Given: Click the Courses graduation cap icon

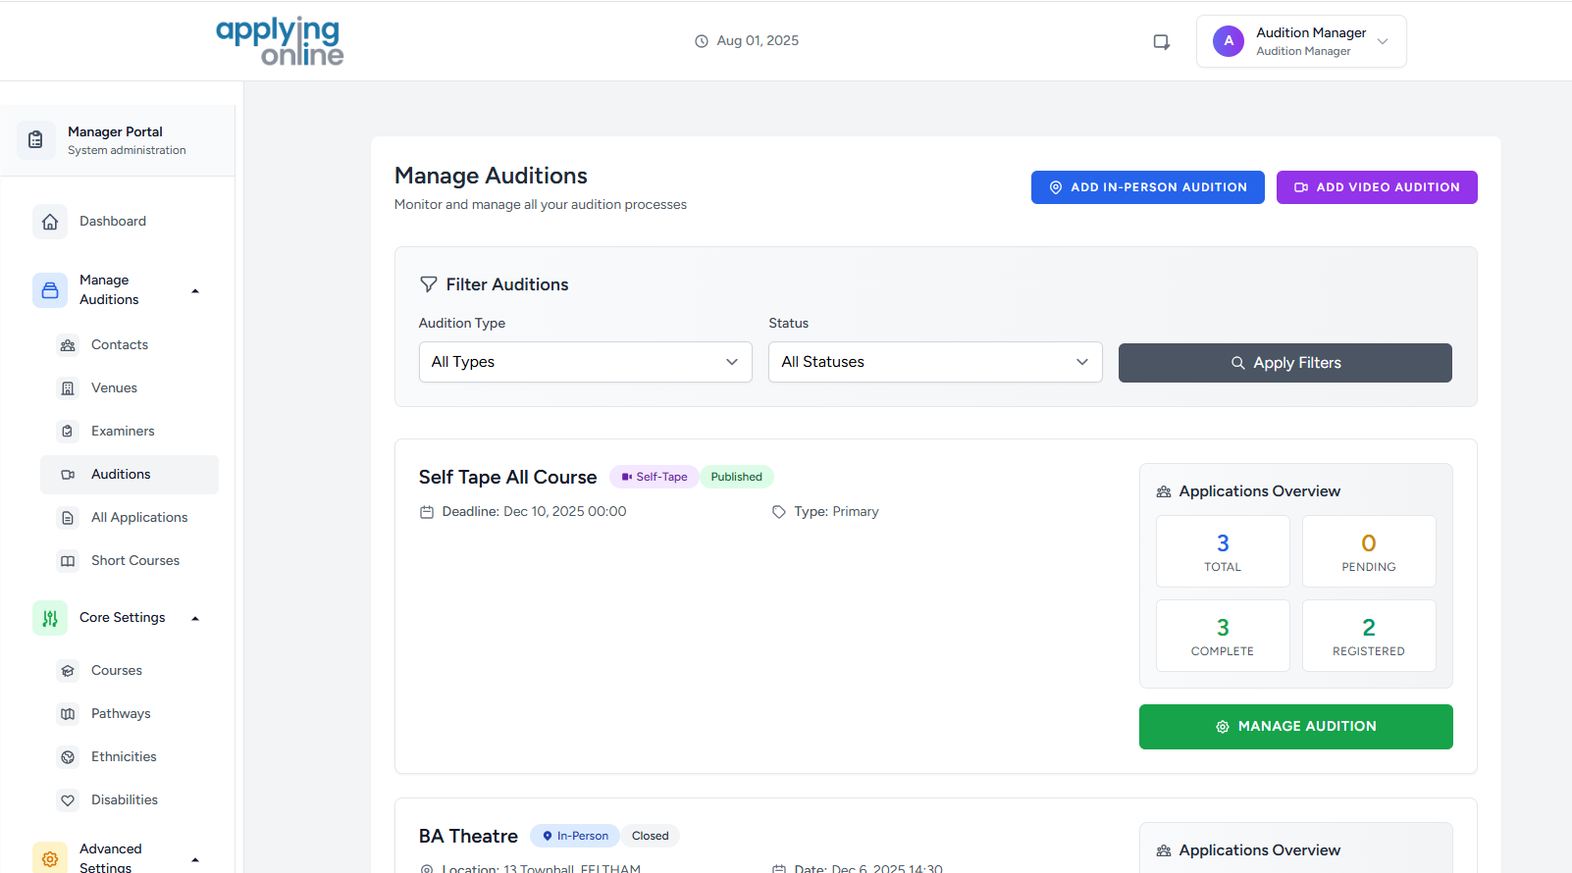Looking at the screenshot, I should (x=68, y=671).
